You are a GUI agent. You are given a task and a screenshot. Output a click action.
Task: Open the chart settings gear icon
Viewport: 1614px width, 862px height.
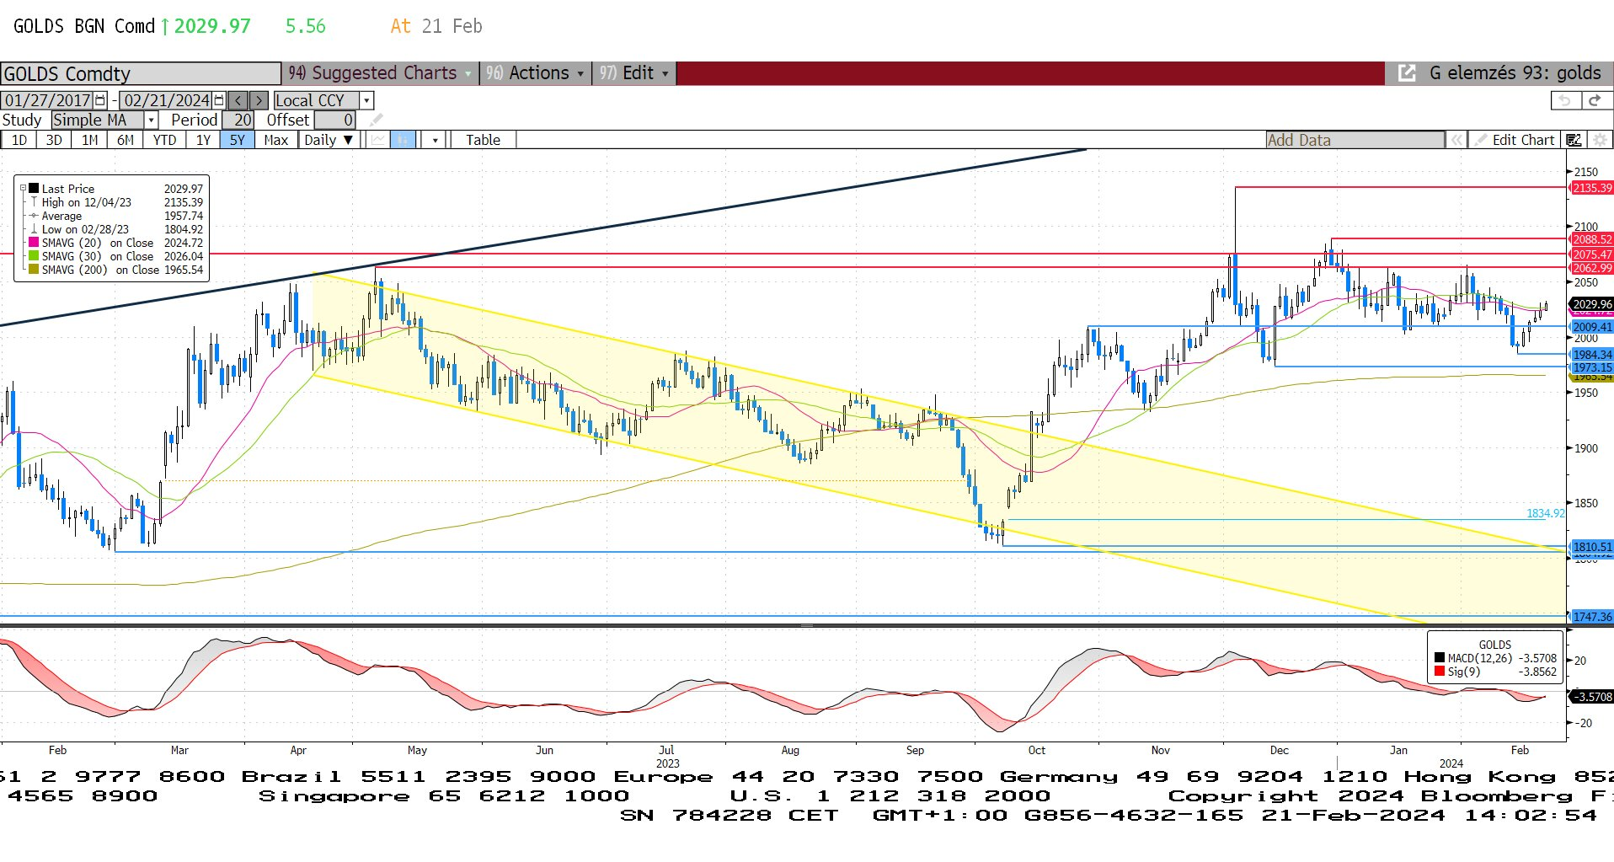coord(1600,140)
